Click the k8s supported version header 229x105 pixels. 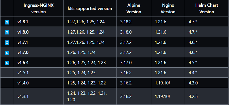coord(90,9)
